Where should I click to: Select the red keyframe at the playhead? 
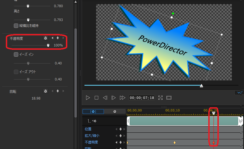pos(214,142)
